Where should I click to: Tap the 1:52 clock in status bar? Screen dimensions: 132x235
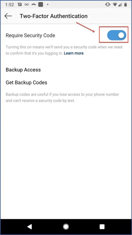click(x=10, y=5)
